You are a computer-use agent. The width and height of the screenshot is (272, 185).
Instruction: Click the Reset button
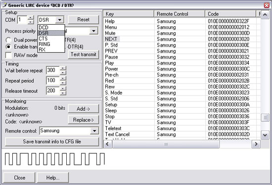(84, 19)
